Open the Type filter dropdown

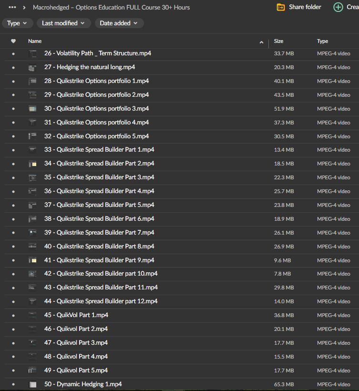(18, 23)
